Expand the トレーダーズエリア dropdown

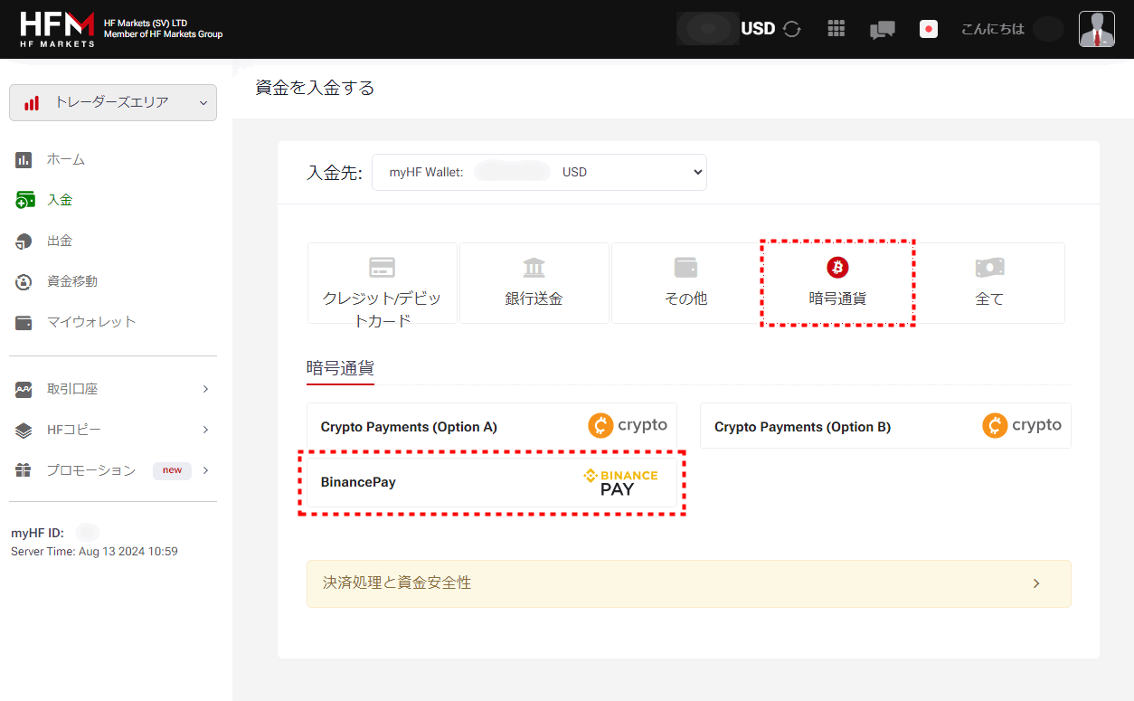coord(113,102)
